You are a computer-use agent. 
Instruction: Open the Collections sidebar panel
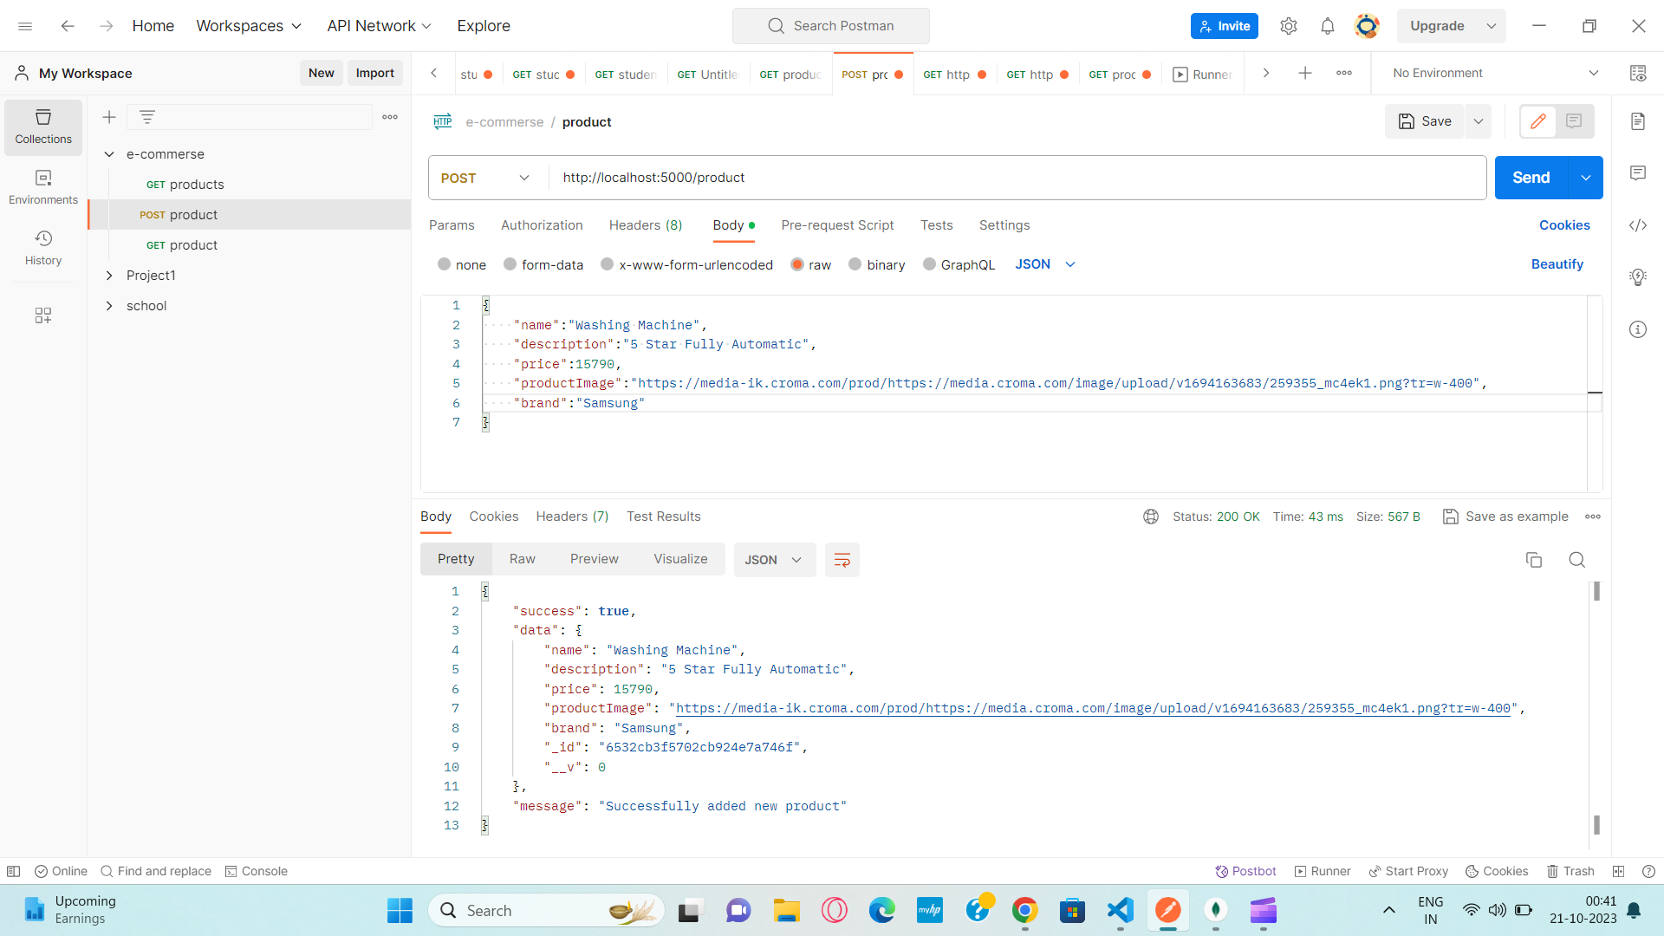(x=42, y=127)
